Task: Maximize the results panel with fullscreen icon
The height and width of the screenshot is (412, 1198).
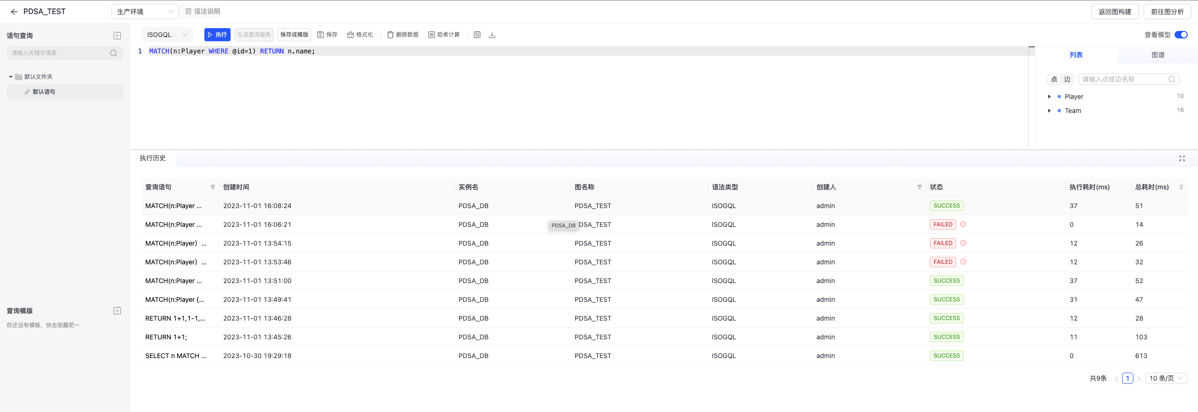Action: (1182, 158)
